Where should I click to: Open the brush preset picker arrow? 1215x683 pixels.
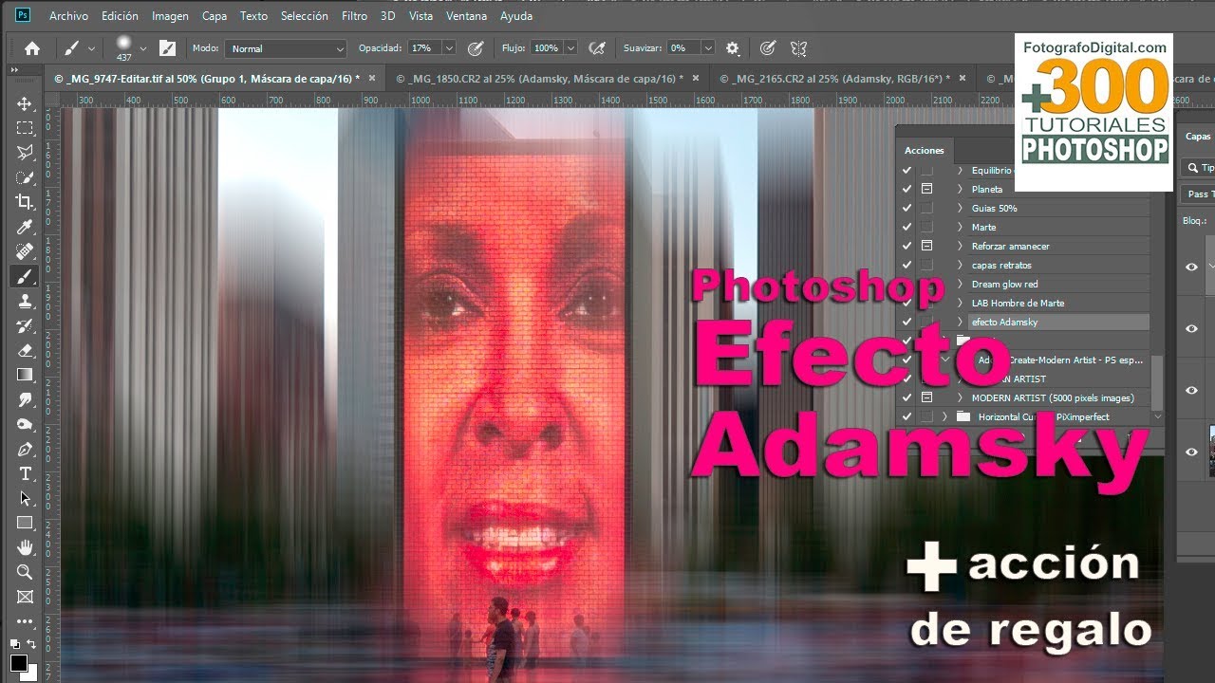(x=143, y=47)
